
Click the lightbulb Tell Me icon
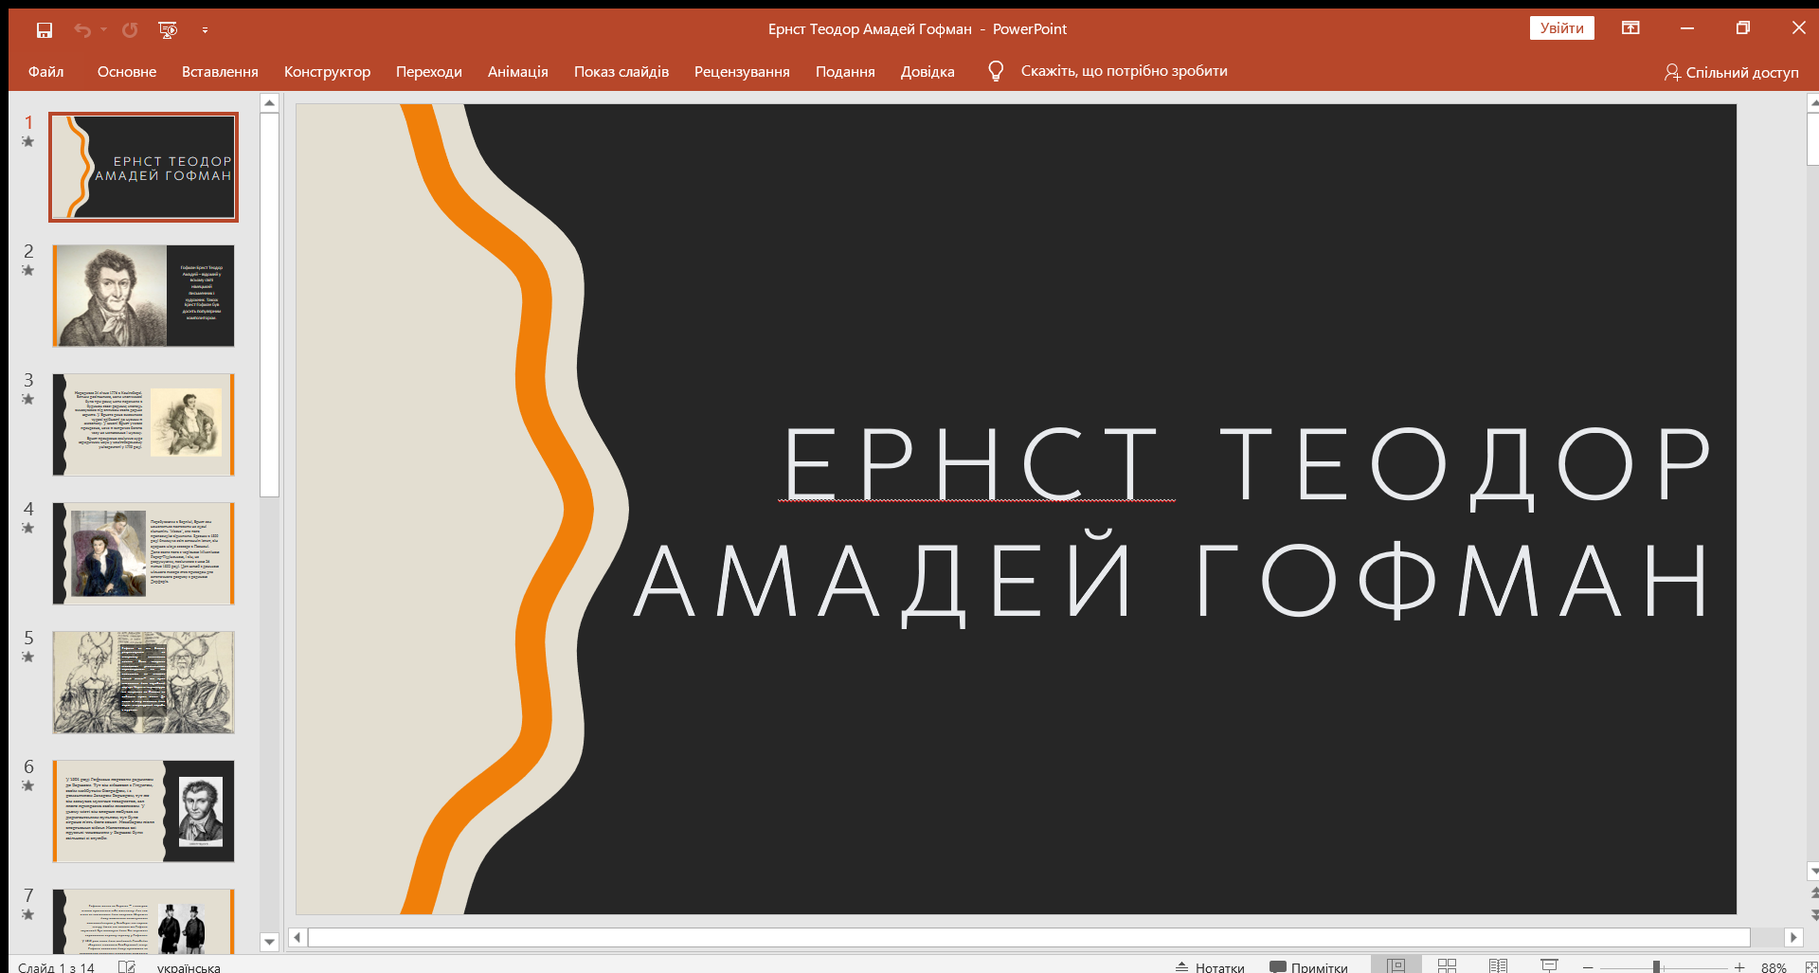[996, 71]
